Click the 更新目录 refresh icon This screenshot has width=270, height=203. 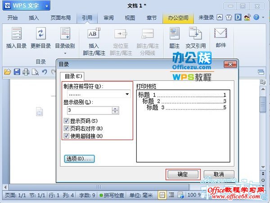[x=41, y=33]
